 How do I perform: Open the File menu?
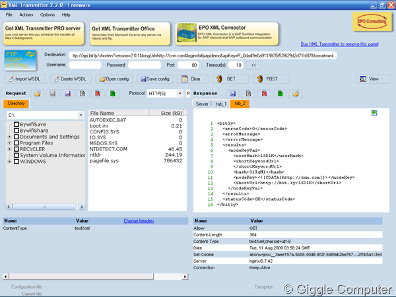[x=9, y=15]
